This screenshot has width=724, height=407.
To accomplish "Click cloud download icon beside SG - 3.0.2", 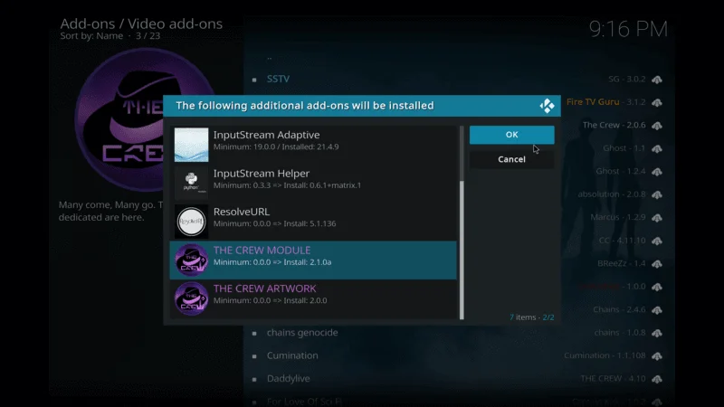I will click(657, 80).
